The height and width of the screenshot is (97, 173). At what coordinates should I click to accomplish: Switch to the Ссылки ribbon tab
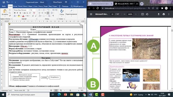(x=35, y=6)
